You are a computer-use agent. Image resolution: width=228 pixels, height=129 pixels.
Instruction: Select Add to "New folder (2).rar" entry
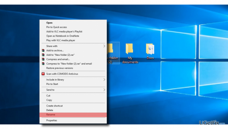[73, 55]
